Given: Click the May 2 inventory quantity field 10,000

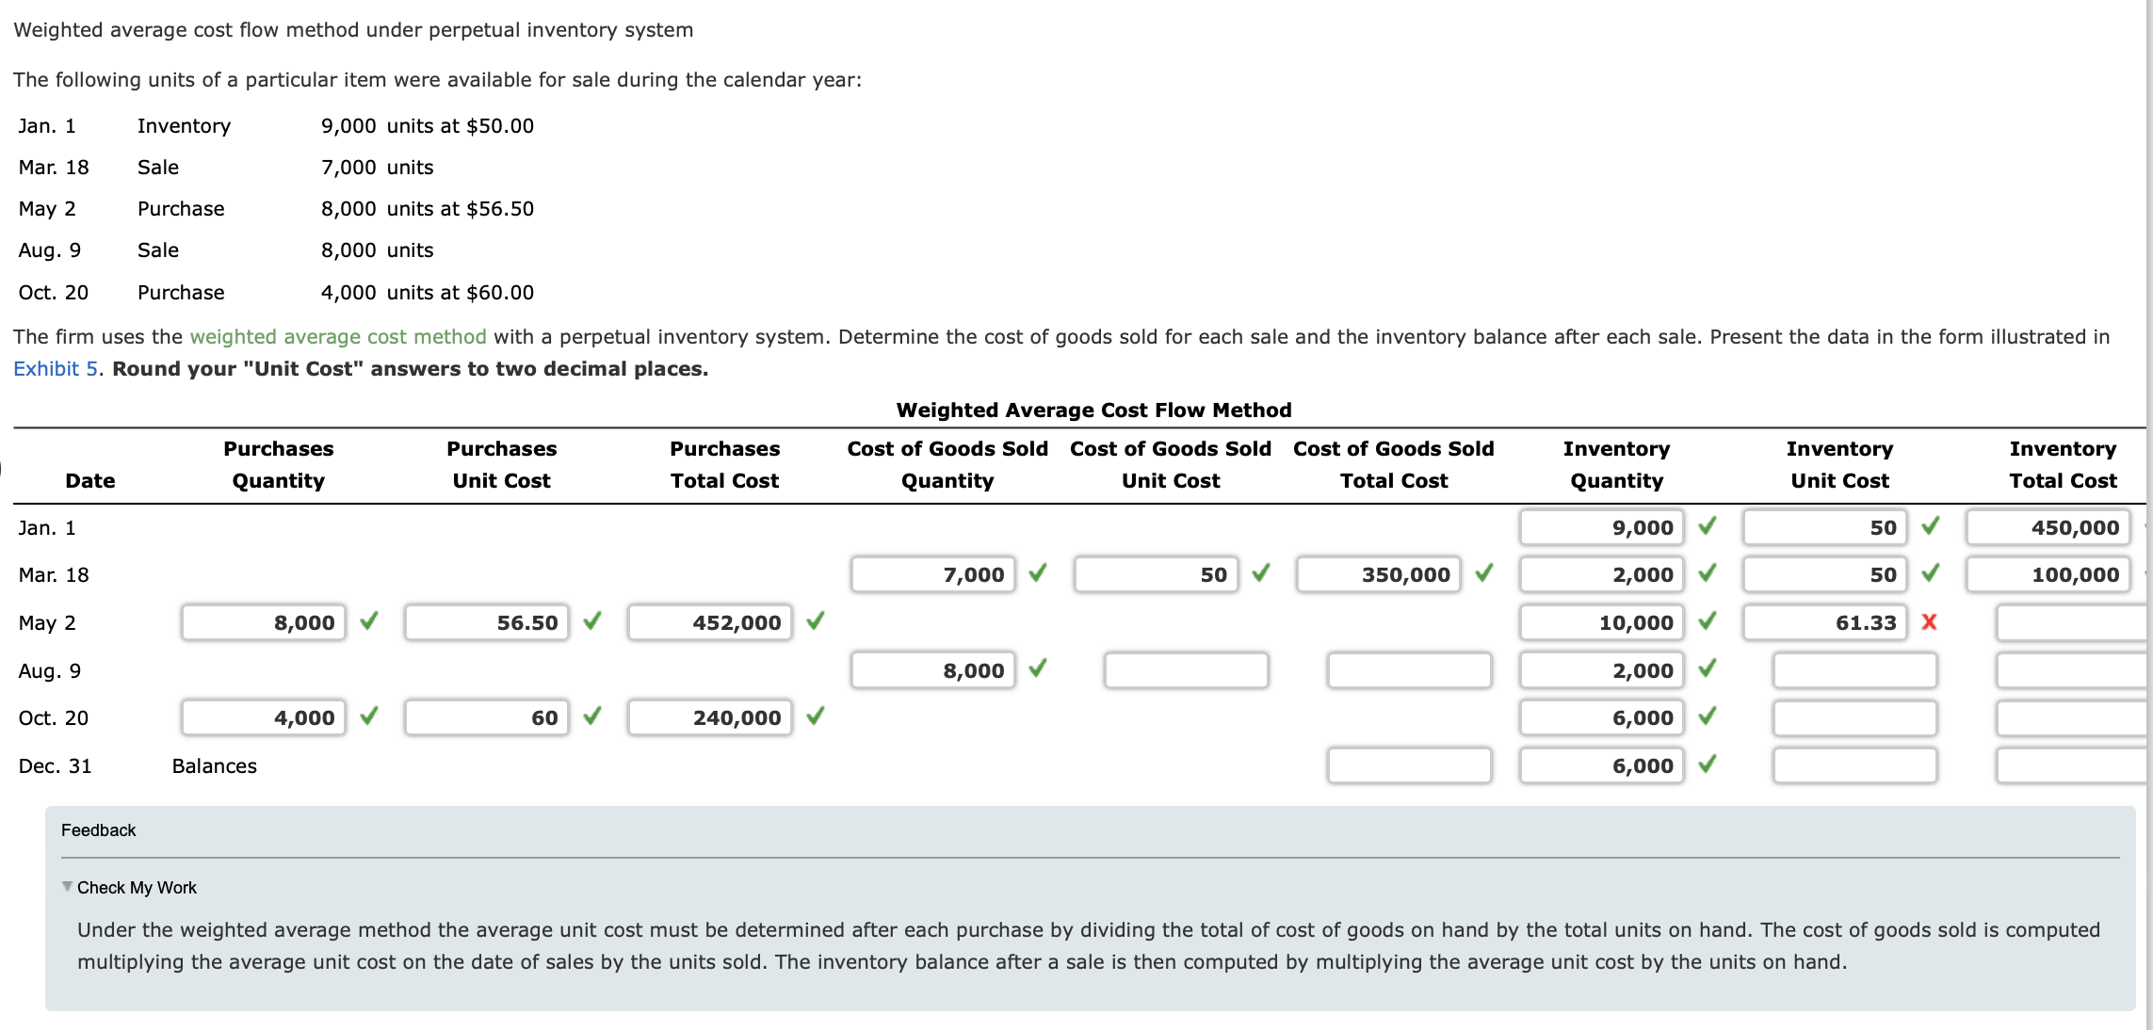Looking at the screenshot, I should click(1601, 622).
